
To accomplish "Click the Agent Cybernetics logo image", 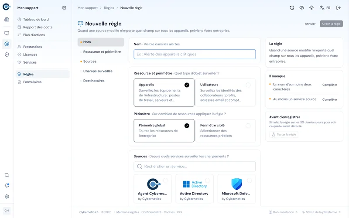I will click(154, 184).
